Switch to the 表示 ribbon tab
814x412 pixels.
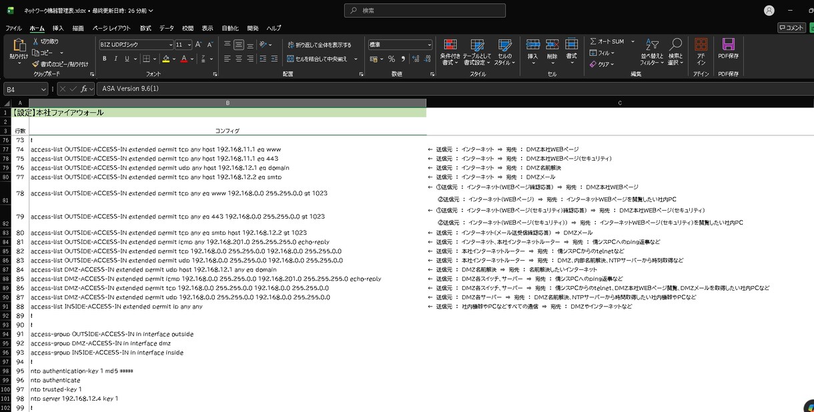(x=208, y=29)
